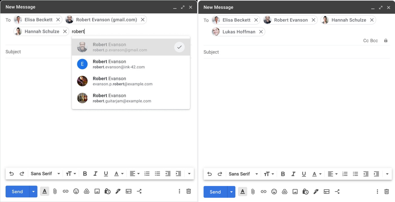Toggle confidential mode in left window
The width and height of the screenshot is (395, 202).
pyautogui.click(x=108, y=191)
